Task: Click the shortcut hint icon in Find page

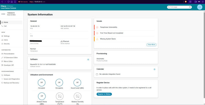Action: [x=190, y=7]
